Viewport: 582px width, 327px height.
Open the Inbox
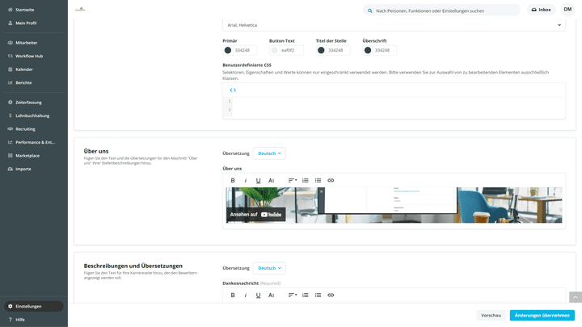(541, 10)
